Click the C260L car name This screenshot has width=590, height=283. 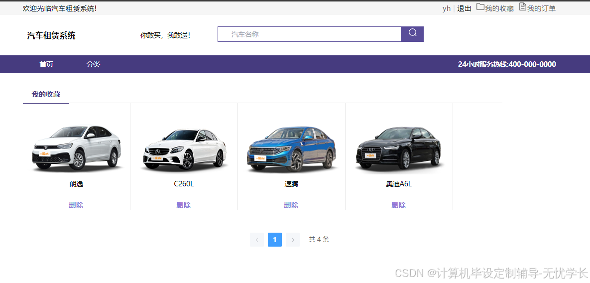click(184, 184)
